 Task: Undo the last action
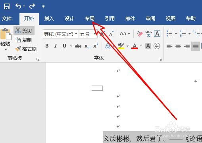pyautogui.click(x=18, y=6)
